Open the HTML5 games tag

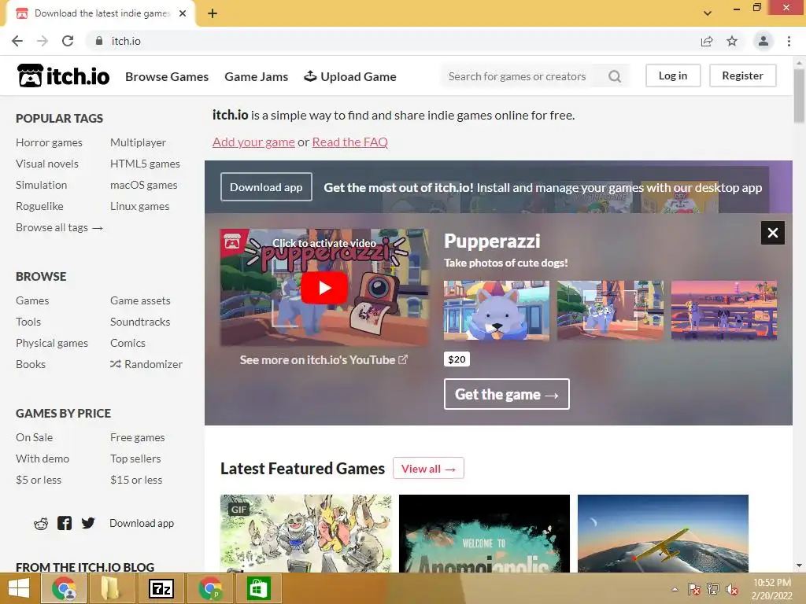tap(145, 164)
